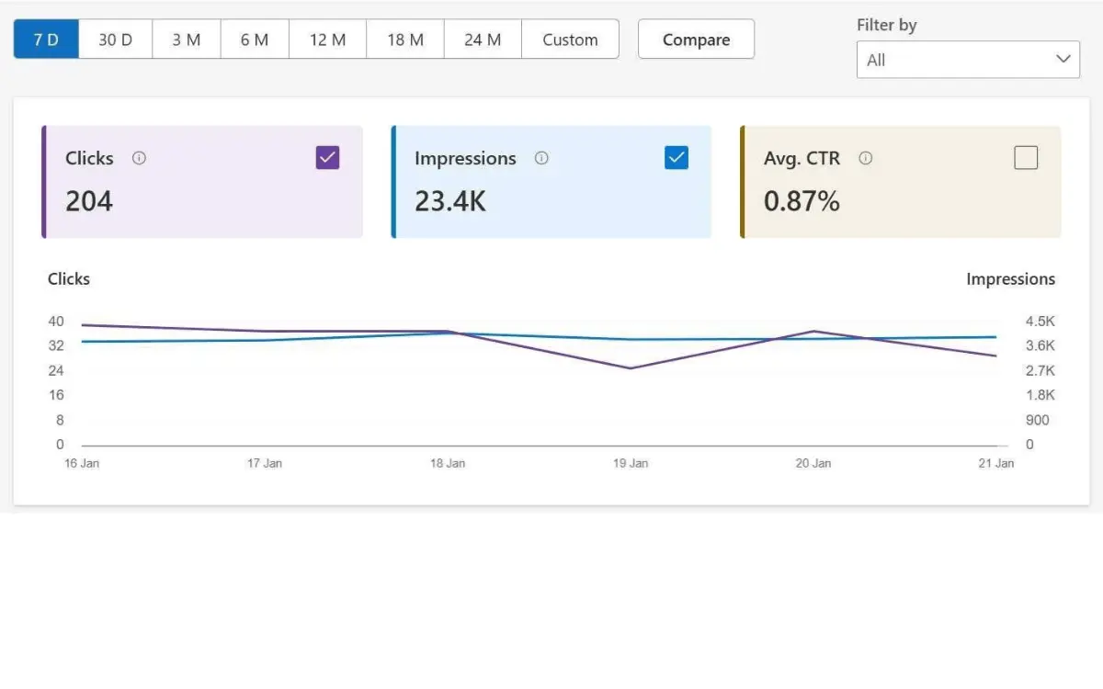Select the 7 D time range button
The width and height of the screenshot is (1103, 689).
coord(45,39)
